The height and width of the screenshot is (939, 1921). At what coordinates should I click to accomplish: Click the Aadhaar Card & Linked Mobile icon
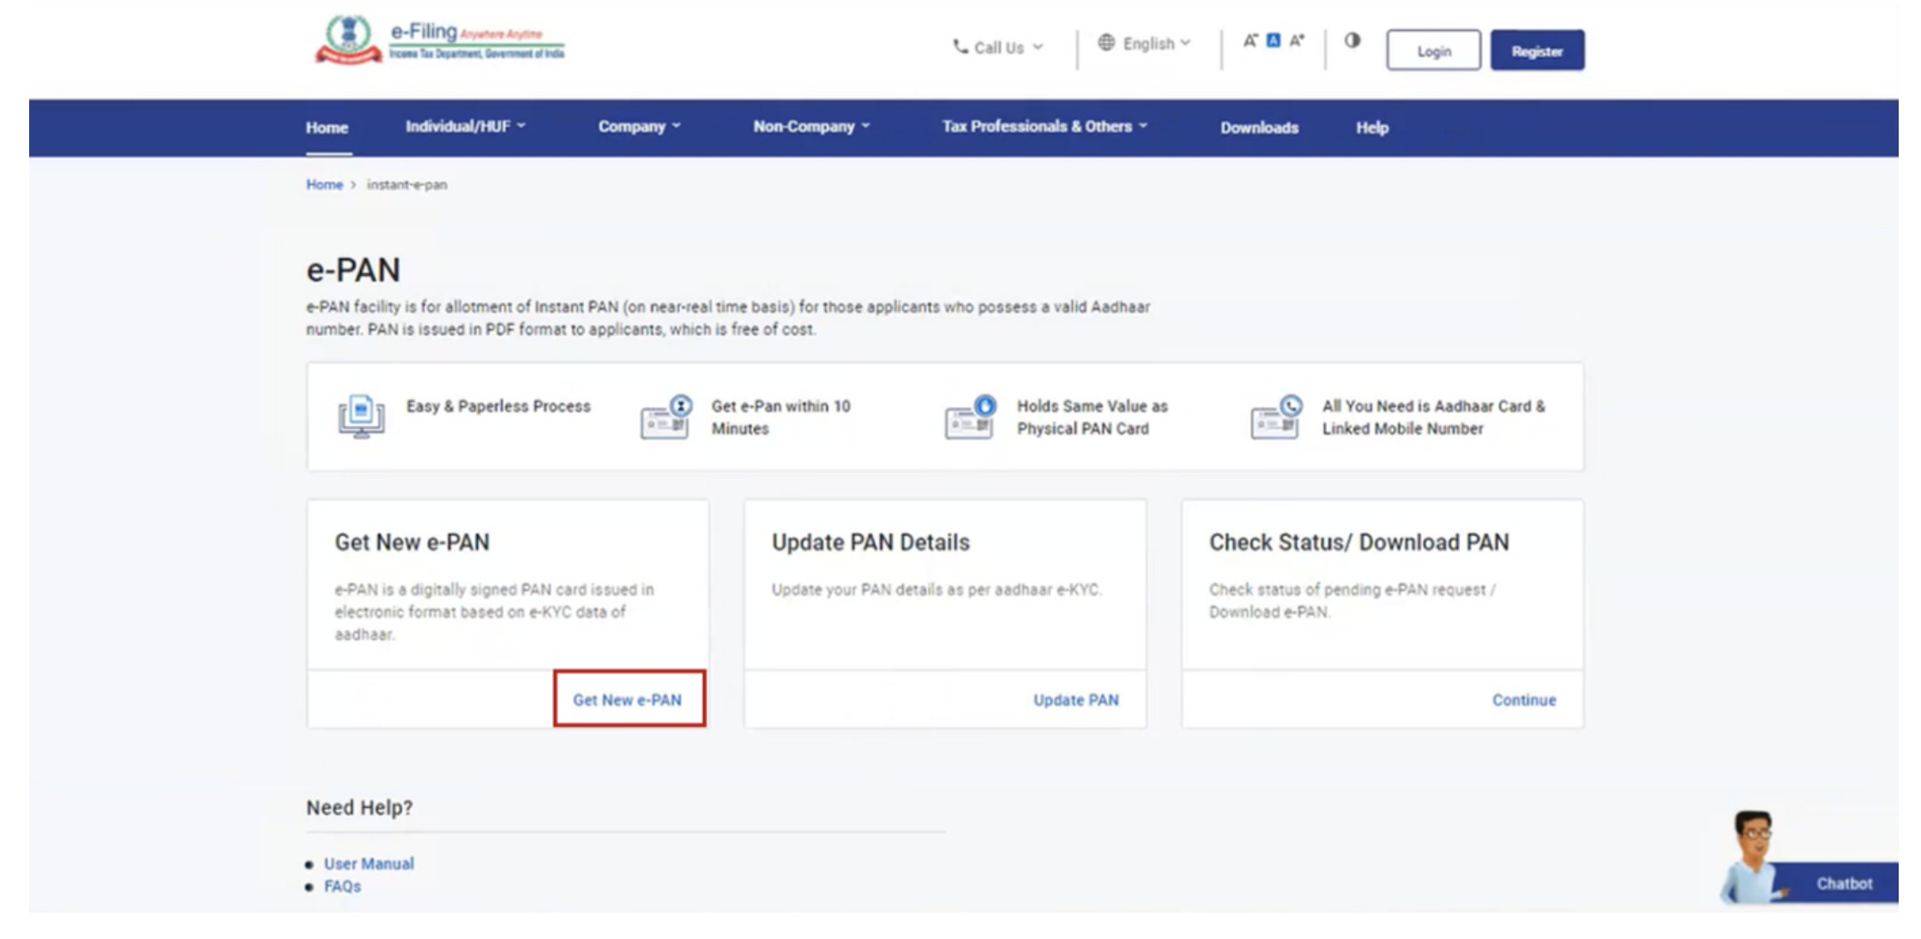[1276, 416]
